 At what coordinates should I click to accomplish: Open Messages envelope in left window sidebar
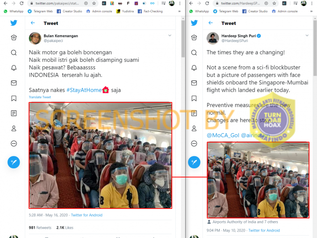pos(14,83)
